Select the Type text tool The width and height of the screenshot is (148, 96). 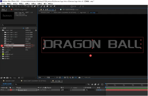point(38,6)
